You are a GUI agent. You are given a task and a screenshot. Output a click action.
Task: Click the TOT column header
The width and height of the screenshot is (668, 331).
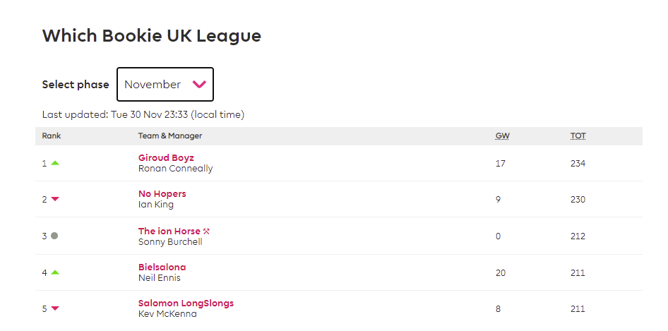pyautogui.click(x=578, y=136)
